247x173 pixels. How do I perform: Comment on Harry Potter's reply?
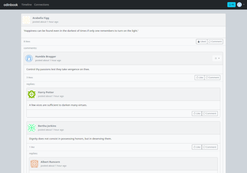210,114
